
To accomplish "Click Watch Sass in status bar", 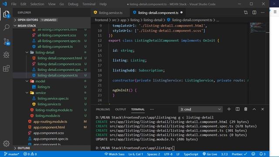I will (114, 154).
